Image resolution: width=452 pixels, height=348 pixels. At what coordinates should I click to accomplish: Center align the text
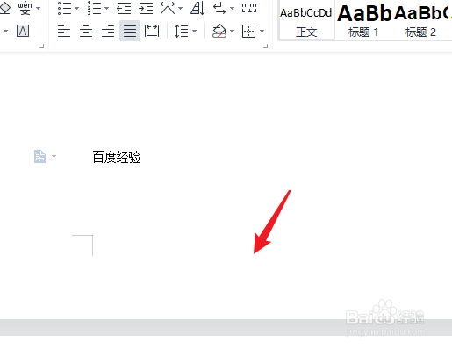click(86, 31)
